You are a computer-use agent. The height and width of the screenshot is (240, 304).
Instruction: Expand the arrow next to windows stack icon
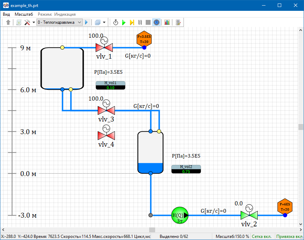click(x=104, y=22)
